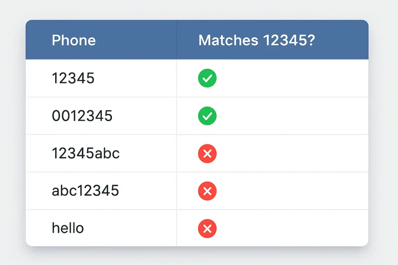Select the 12345abc phone cell text
The width and height of the screenshot is (398, 265).
click(86, 153)
